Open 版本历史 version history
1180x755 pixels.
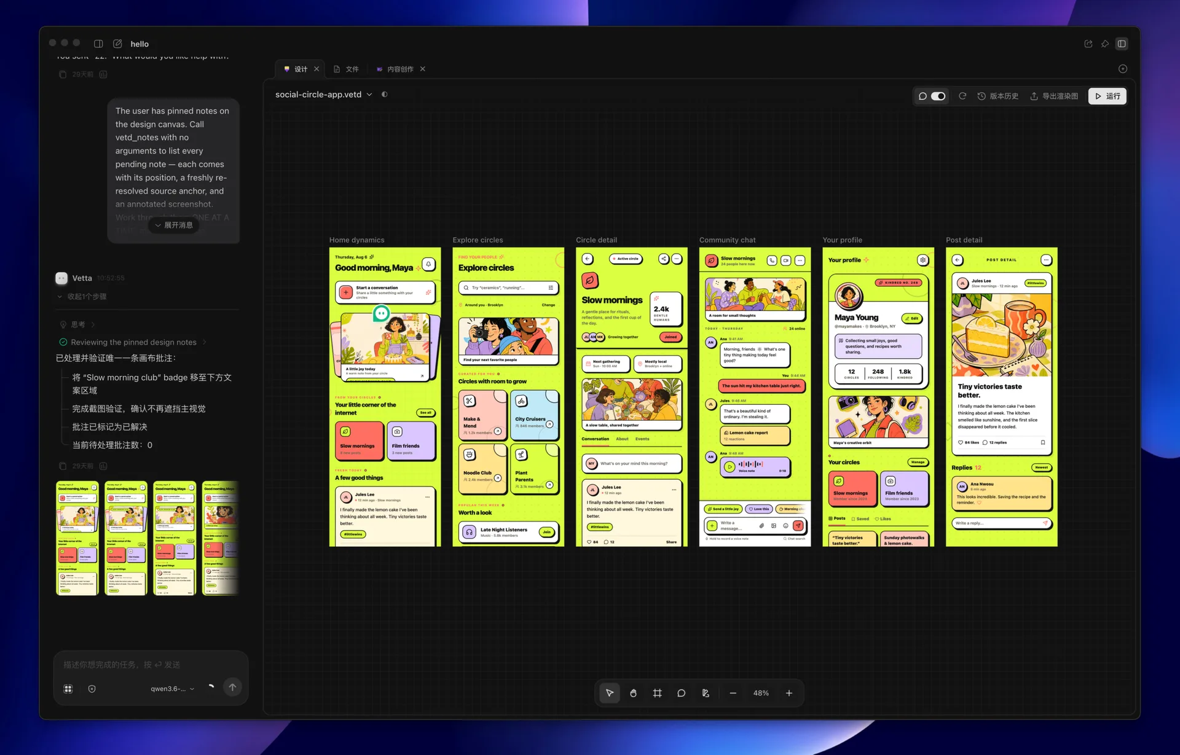998,96
